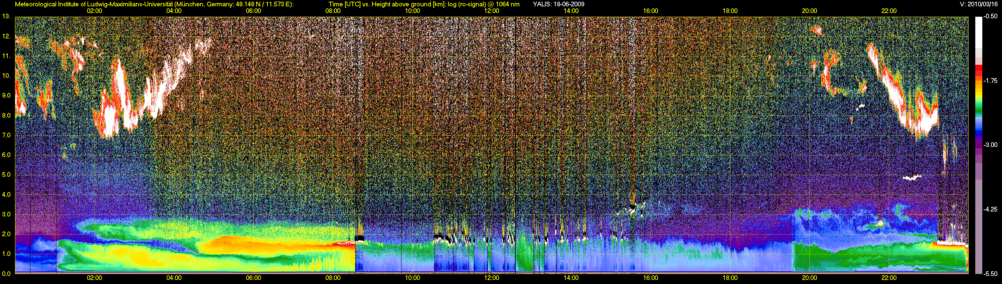Screen dimensions: 1002x284
Task: Click '02:00' on the top time axis
Action: coord(95,11)
